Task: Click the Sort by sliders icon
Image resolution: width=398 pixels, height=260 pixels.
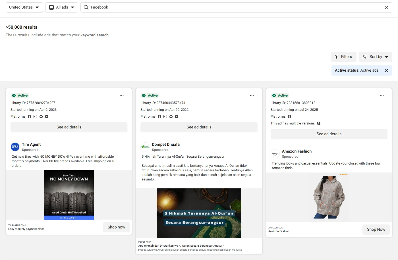Action: [364, 57]
